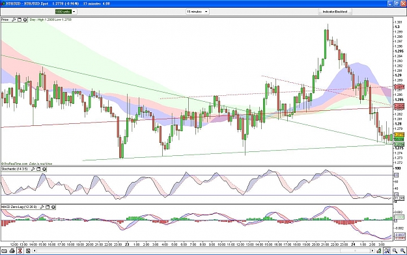The width and height of the screenshot is (407, 255).
Task: Print the chart using printer icon
Action: tap(12, 251)
